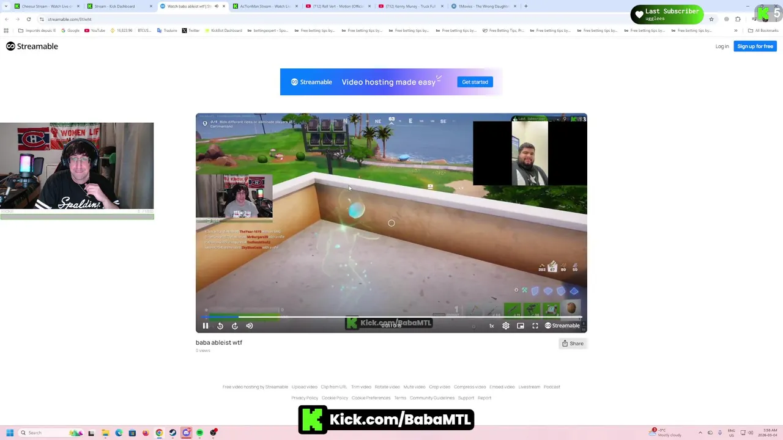Open Steam from the taskbar
This screenshot has height=440, width=783.
[x=173, y=433]
